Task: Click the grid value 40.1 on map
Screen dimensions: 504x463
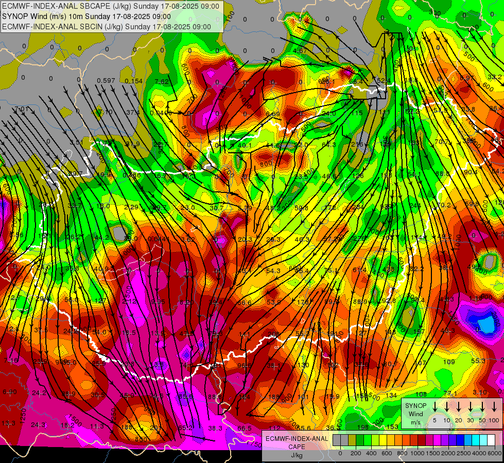Action: (x=245, y=145)
